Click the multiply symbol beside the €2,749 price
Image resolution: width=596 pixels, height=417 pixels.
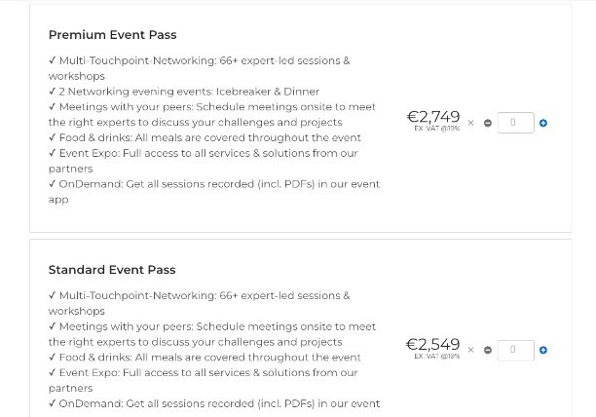[x=470, y=123]
